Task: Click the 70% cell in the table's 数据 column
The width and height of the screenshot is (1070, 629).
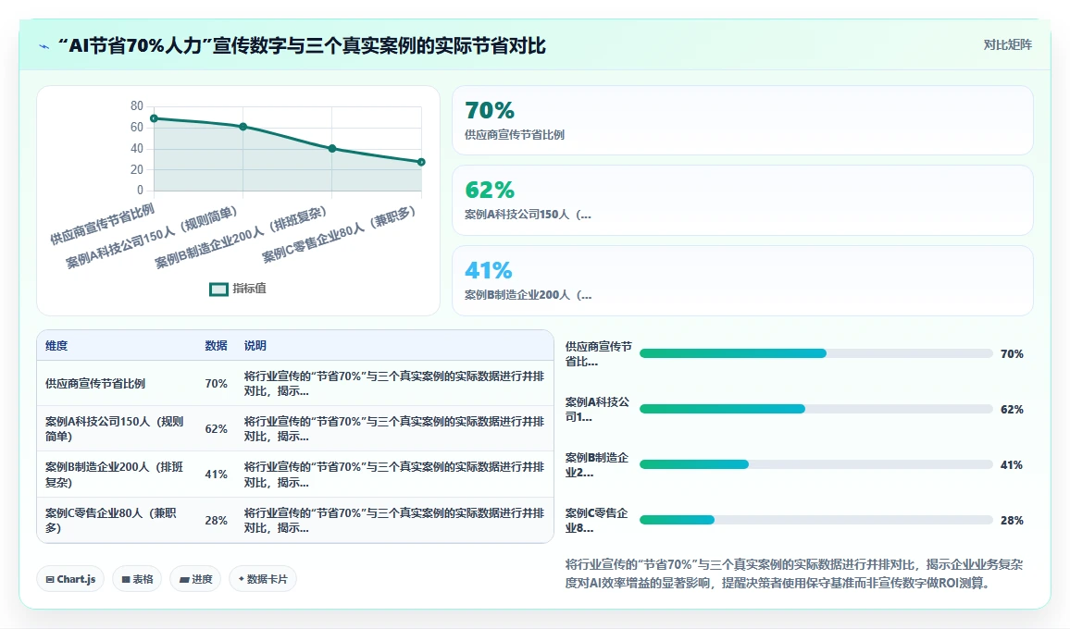Action: click(217, 383)
